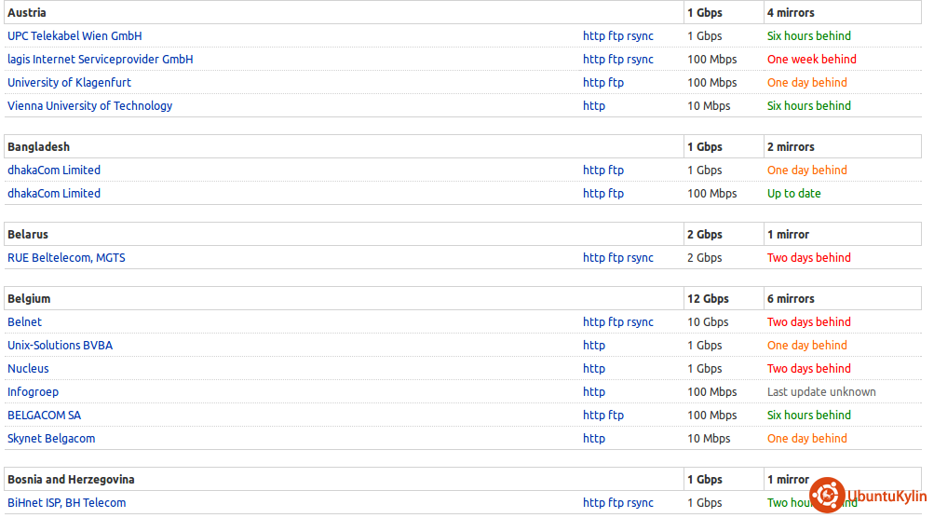Screen dimensions: 934x518
Task: Click the http link for Infogroep
Action: pos(593,392)
